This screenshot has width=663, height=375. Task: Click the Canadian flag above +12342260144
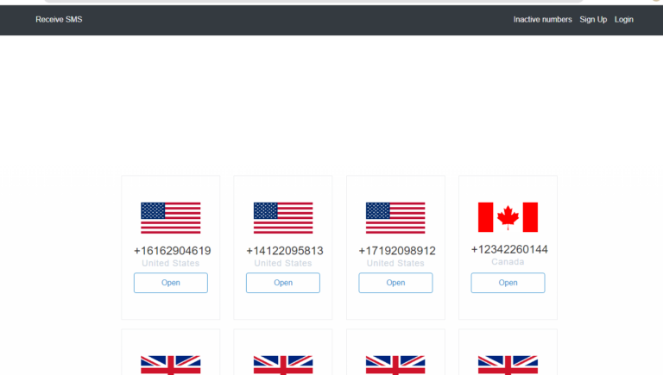pos(508,217)
